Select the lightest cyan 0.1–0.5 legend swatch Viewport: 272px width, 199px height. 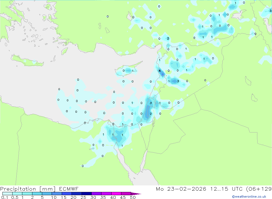coord(7,194)
